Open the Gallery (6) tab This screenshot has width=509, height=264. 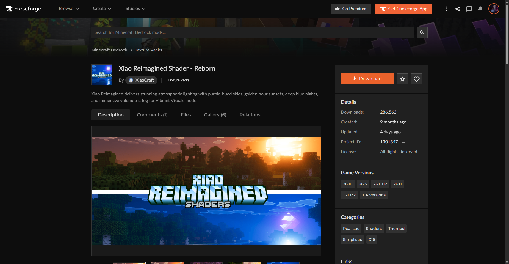[x=215, y=115]
